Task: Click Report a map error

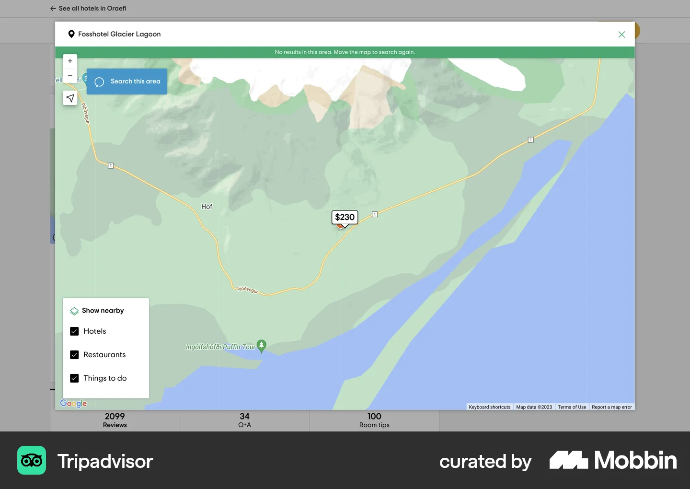Action: 611,407
